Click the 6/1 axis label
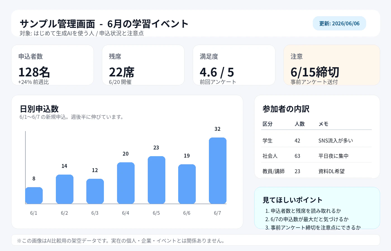The height and width of the screenshot is (251, 391). tap(34, 213)
